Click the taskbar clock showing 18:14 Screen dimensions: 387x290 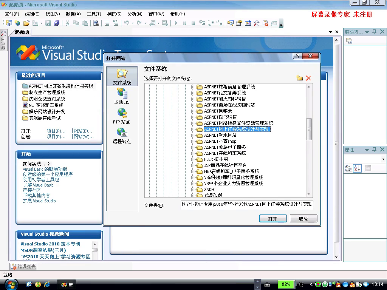tap(378, 284)
